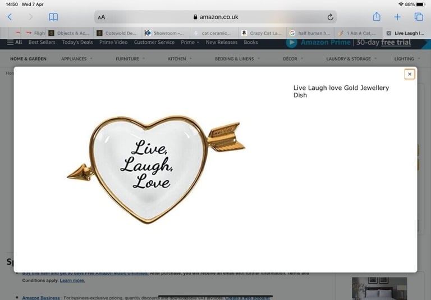Click the padlock secure-site icon

coord(195,17)
